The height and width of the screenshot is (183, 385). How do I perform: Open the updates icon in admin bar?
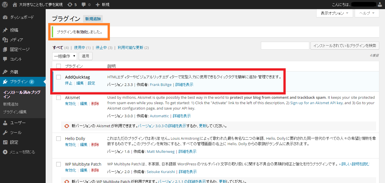click(70, 5)
